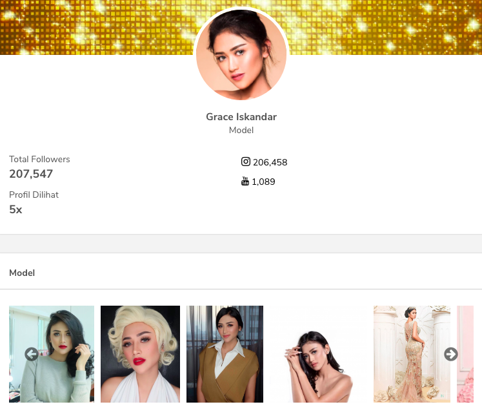
Task: Click the Model label under name
Action: pyautogui.click(x=241, y=131)
